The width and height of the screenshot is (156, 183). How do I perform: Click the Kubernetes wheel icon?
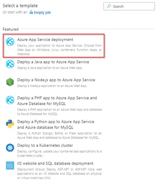pos(10,148)
